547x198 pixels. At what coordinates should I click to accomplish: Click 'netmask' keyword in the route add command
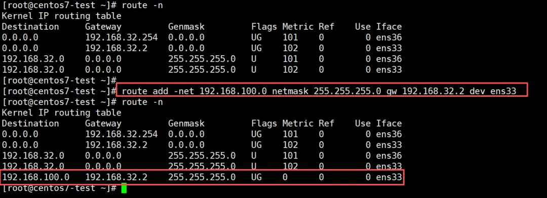pos(290,92)
